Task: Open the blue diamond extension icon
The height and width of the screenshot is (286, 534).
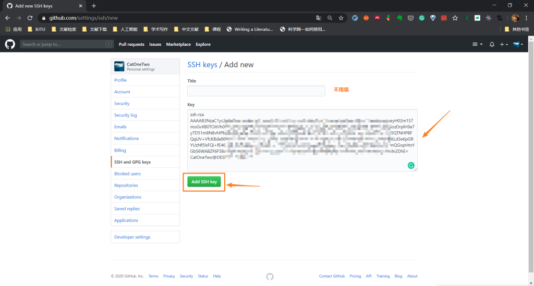Action: (433, 18)
